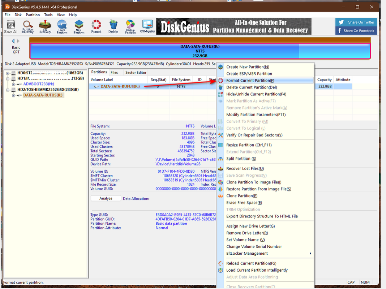Open the View menu

(x=61, y=15)
